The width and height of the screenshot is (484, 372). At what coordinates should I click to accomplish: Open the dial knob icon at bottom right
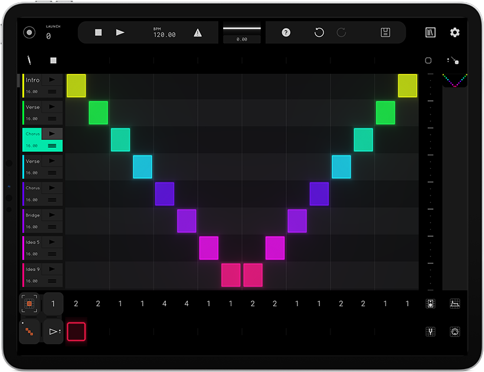click(455, 332)
